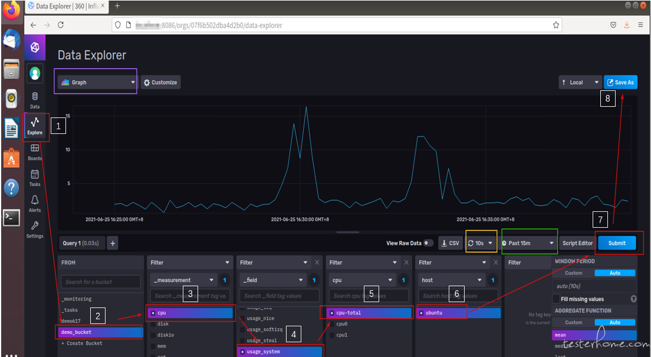This screenshot has width=651, height=357.
Task: Click the browser back arrow
Action: [x=33, y=25]
